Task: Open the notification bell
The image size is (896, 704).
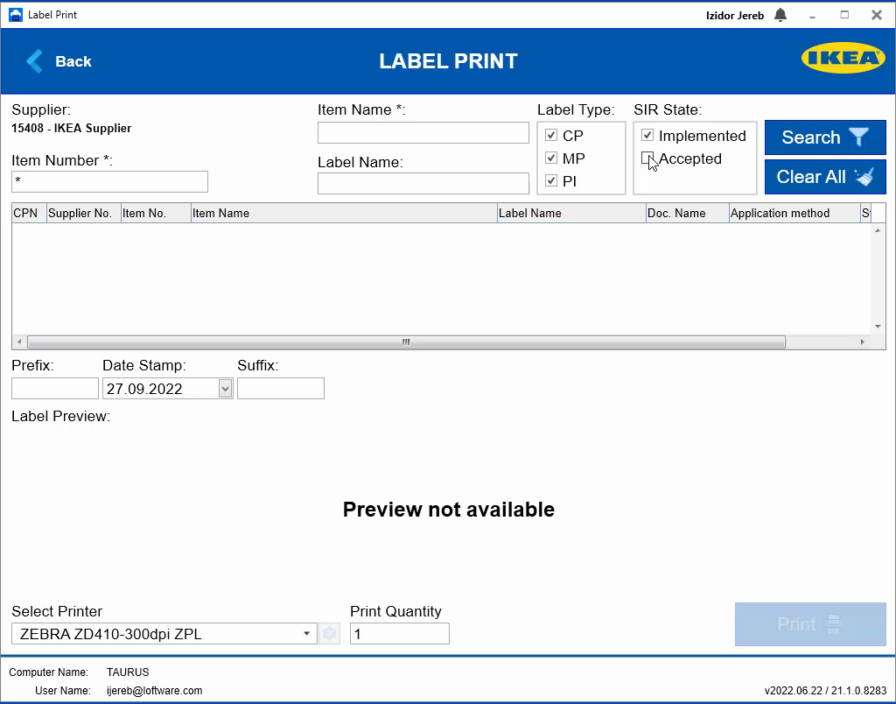Action: click(780, 15)
